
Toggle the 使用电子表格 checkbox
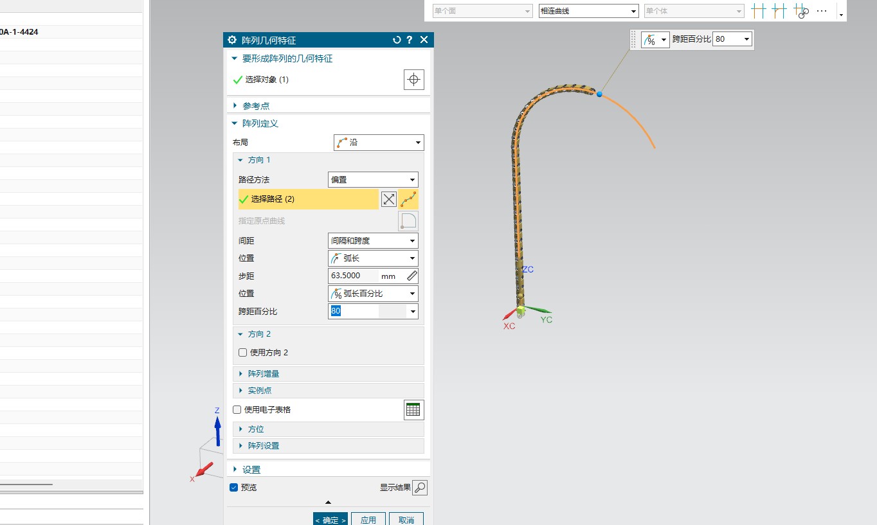[x=237, y=409]
